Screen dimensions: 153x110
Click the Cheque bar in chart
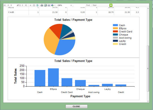[80, 83]
